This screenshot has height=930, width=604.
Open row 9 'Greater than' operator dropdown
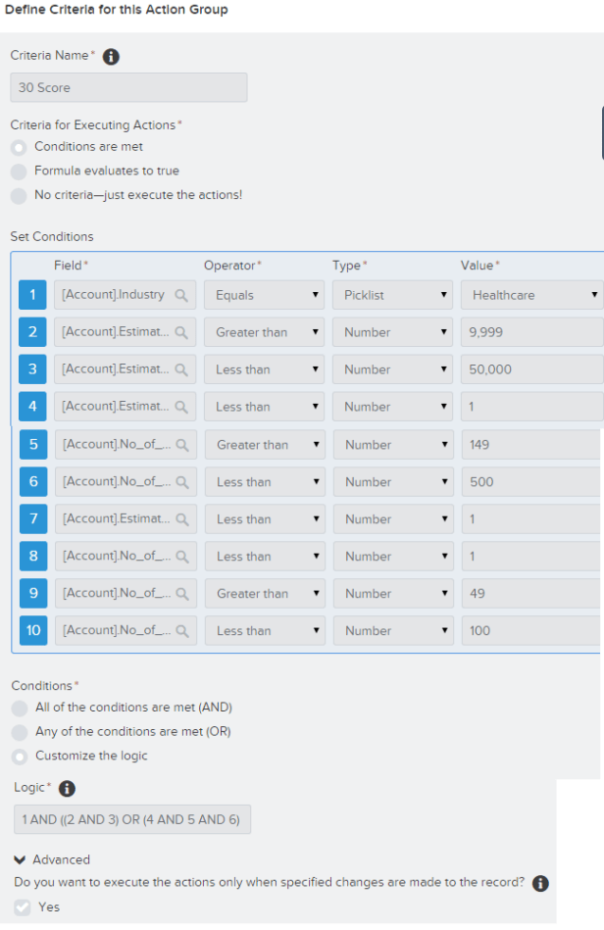point(265,594)
